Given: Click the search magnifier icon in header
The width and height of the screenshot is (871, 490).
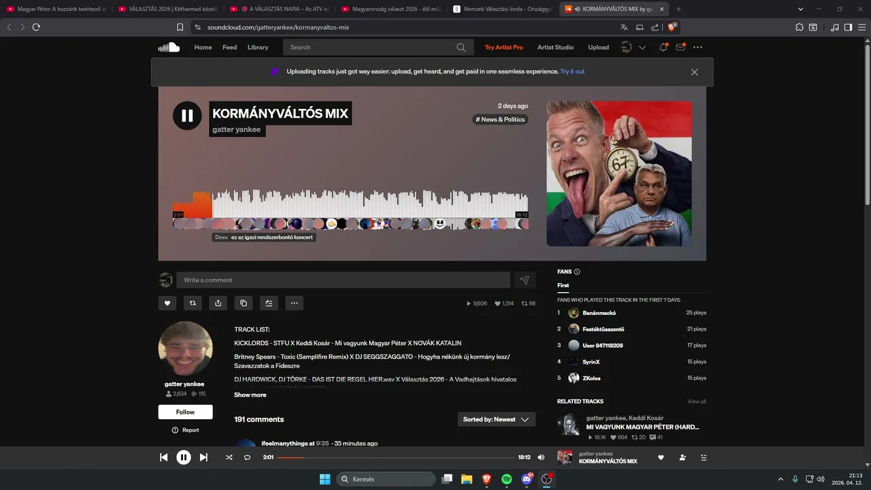Looking at the screenshot, I should [461, 47].
